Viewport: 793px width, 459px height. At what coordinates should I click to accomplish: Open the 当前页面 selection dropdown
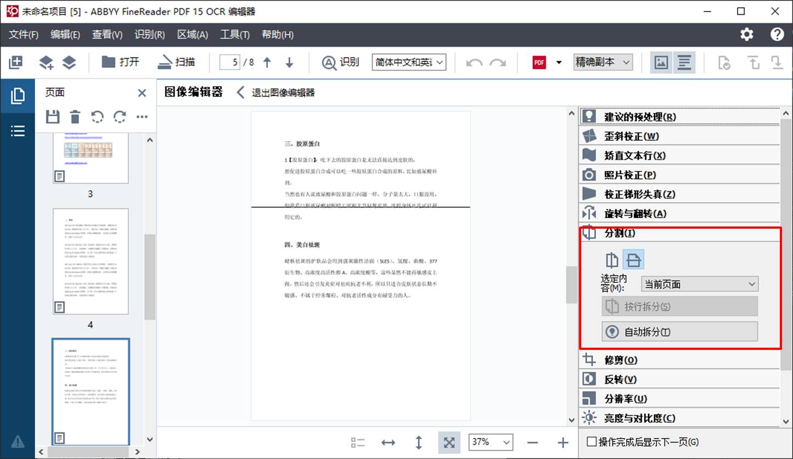point(699,284)
